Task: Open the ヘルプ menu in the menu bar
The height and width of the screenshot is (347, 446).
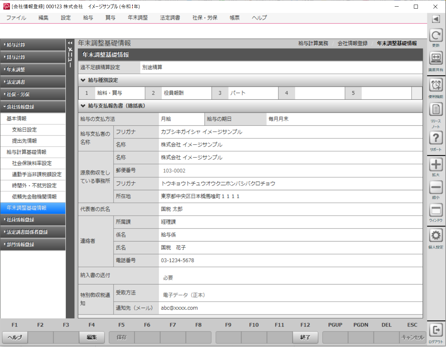Action: pos(259,18)
